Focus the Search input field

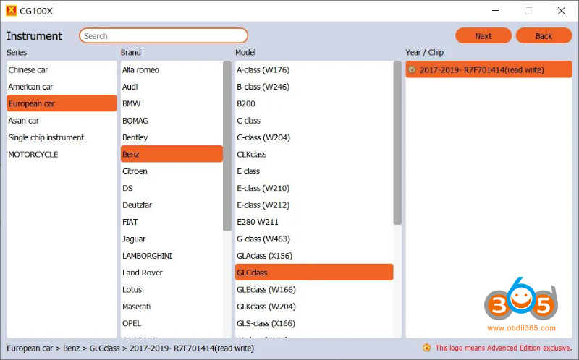pos(164,35)
